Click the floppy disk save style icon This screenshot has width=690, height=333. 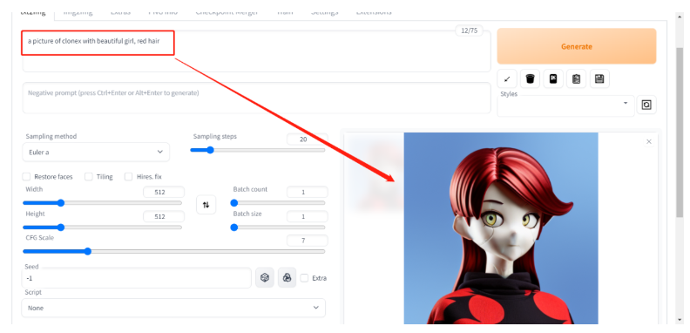(x=599, y=78)
